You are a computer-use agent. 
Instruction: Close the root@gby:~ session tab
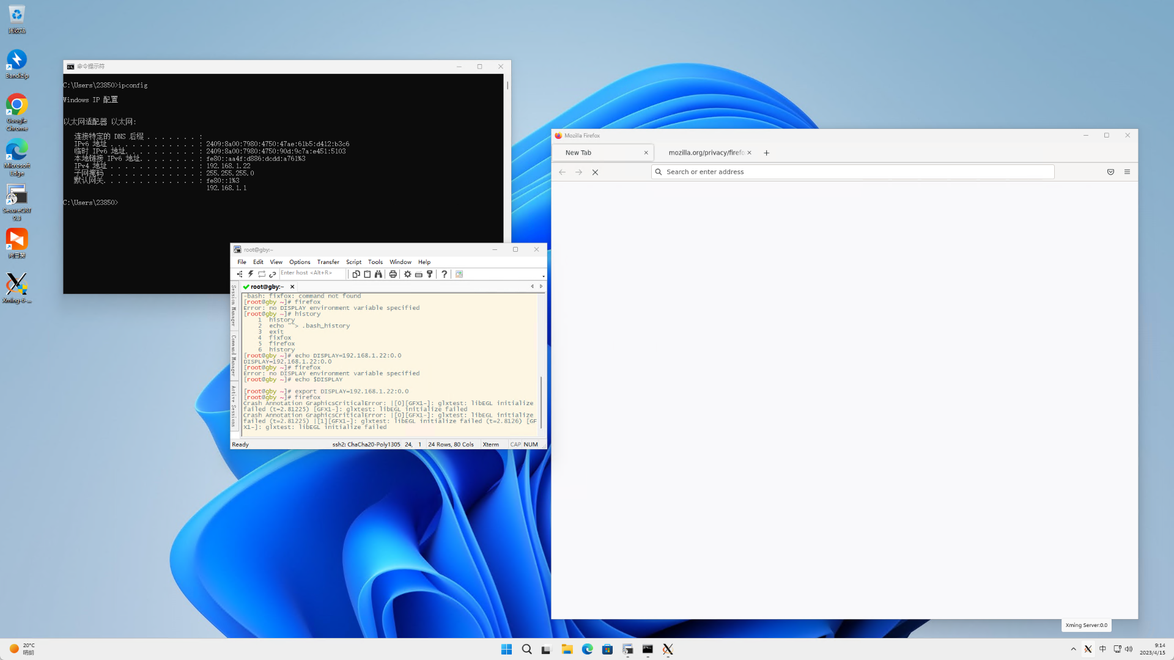[292, 287]
